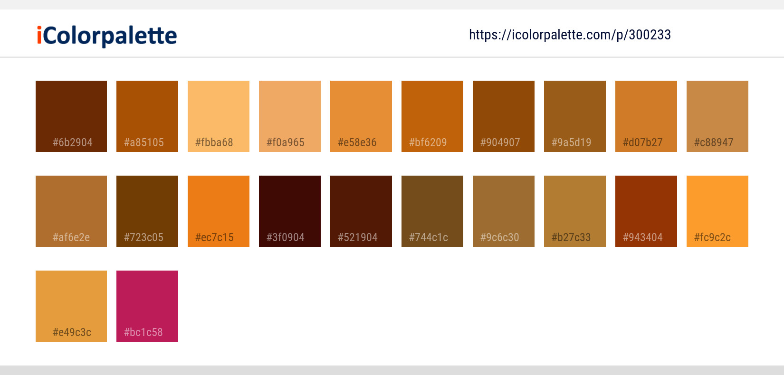Select the #d07b27 swatch
The width and height of the screenshot is (784, 375).
point(646,116)
